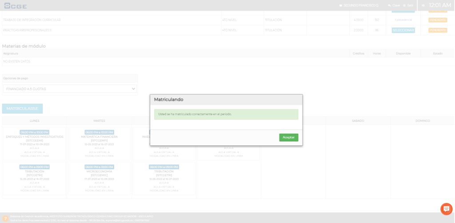Image resolution: width=455 pixels, height=223 pixels.
Task: Click the orange help question mark icon
Action: [x=5, y=219]
